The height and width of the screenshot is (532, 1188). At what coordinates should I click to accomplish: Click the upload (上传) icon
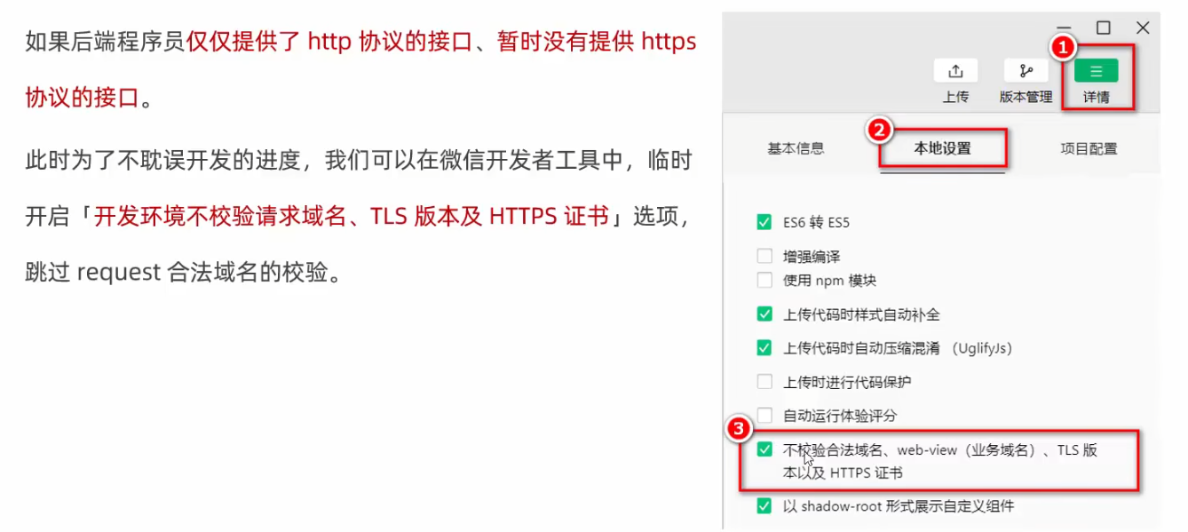click(955, 71)
